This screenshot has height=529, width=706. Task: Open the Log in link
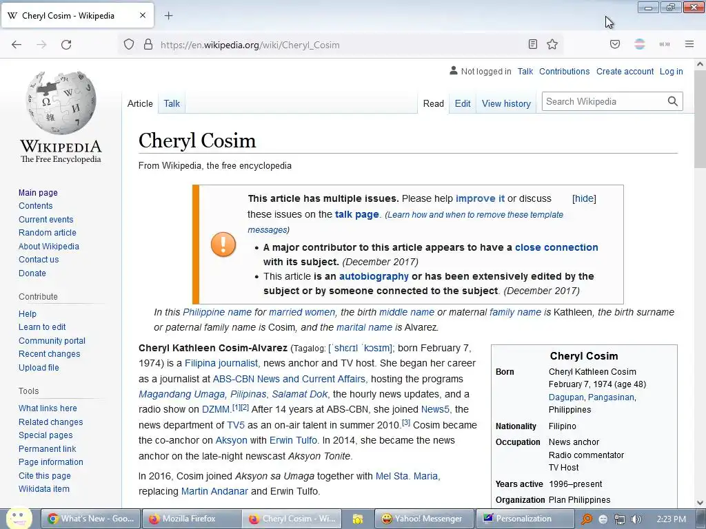(671, 71)
